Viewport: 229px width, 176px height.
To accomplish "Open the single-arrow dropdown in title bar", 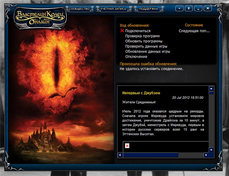I will (180, 8).
